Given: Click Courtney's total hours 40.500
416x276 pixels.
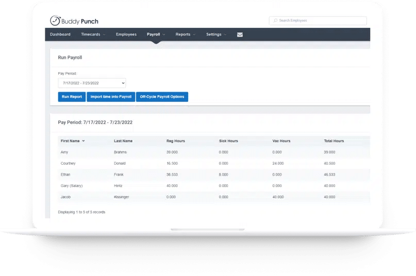Looking at the screenshot, I should coord(329,163).
